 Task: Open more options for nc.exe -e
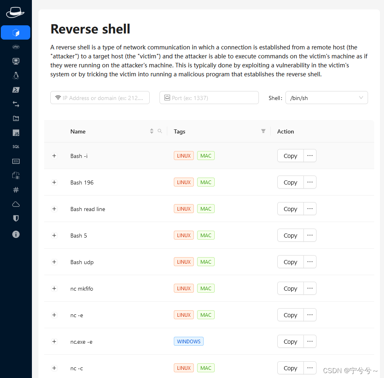[310, 342]
